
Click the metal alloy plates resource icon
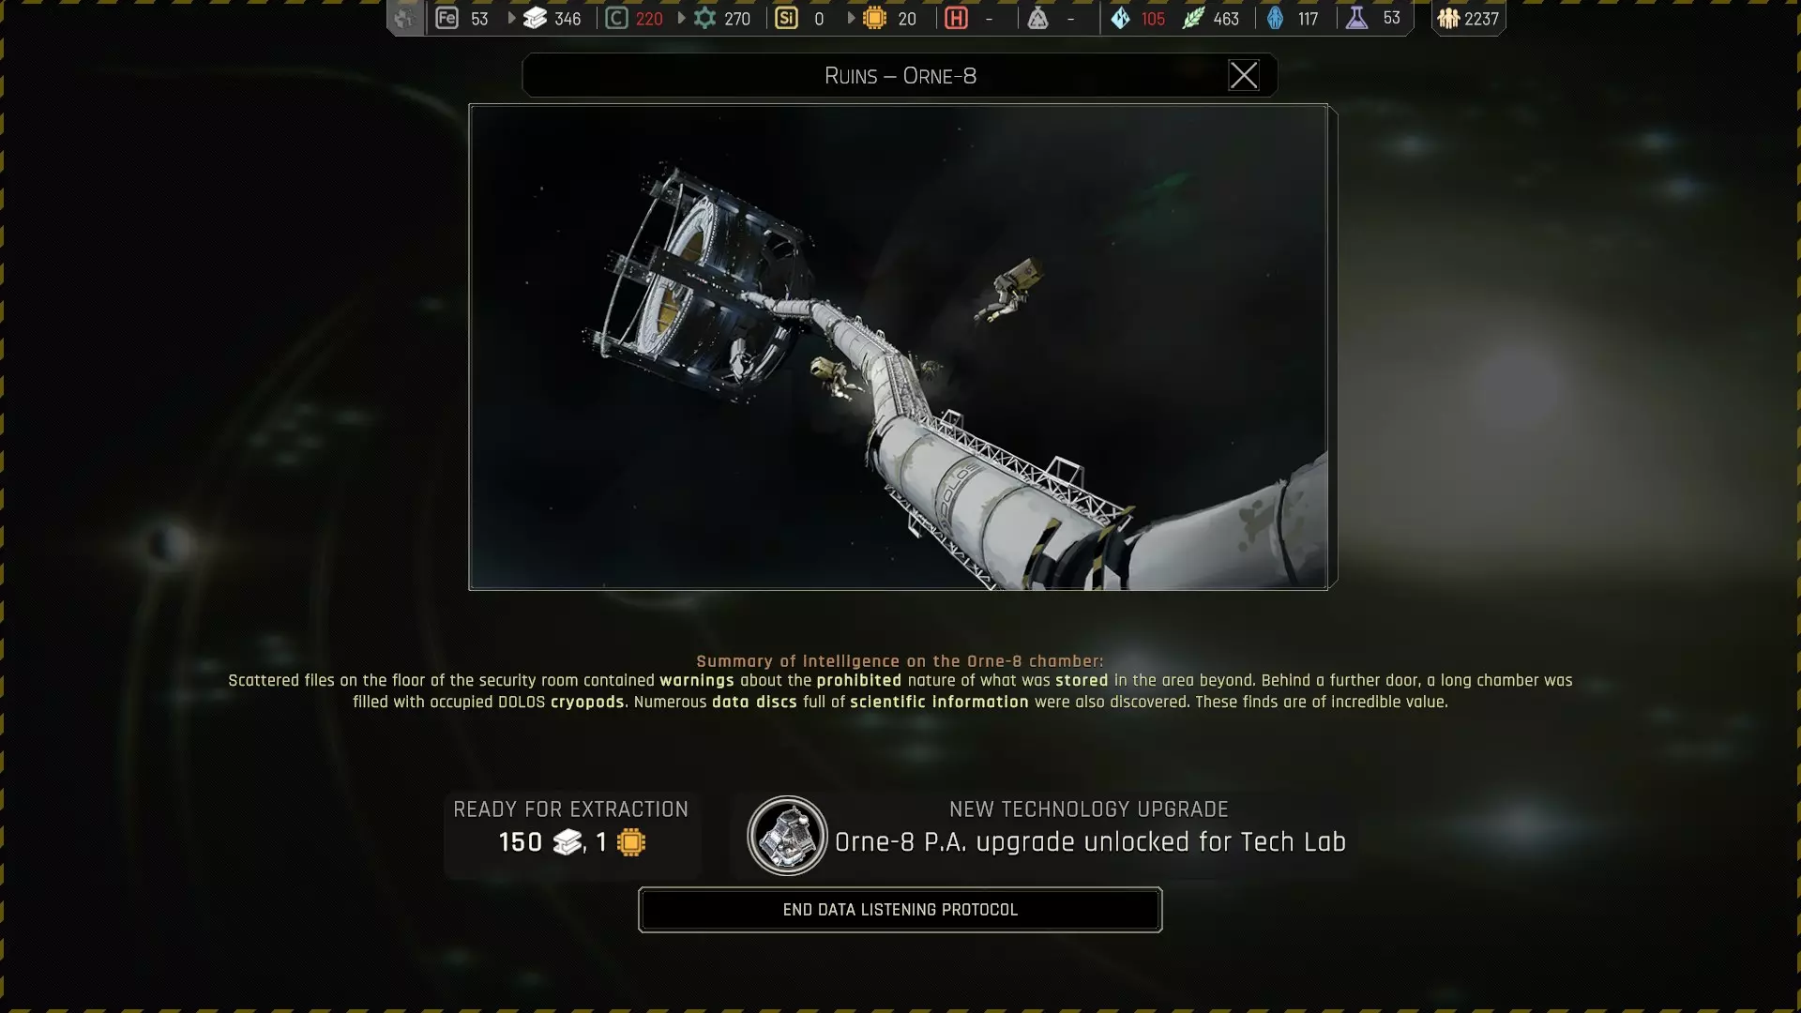point(535,18)
